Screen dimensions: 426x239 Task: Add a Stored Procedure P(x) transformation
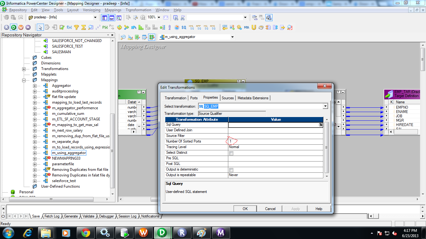105,27
